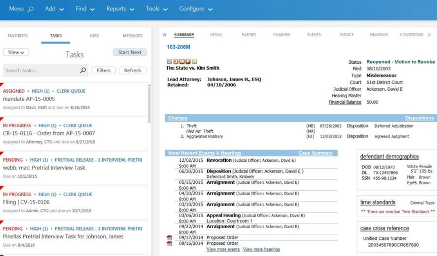Image resolution: width=437 pixels, height=256 pixels.
Task: Open task webb, mac: Pretrial Interview Task
Action: (x=74, y=168)
